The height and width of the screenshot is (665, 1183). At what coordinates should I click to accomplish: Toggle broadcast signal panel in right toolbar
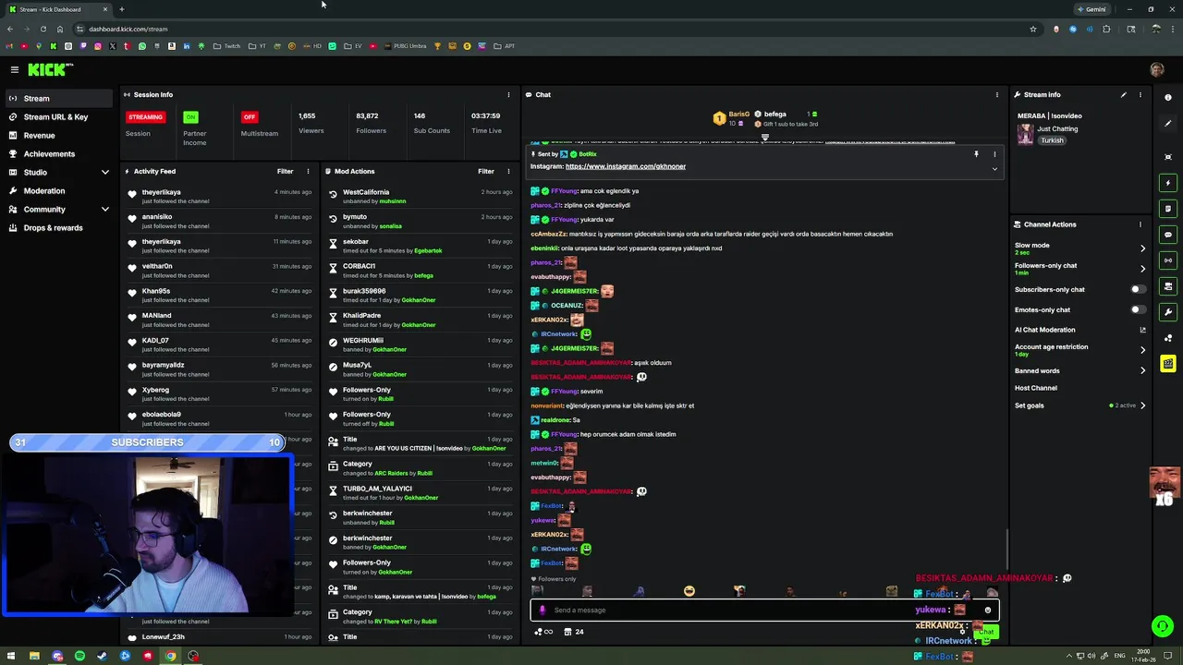pos(1168,260)
